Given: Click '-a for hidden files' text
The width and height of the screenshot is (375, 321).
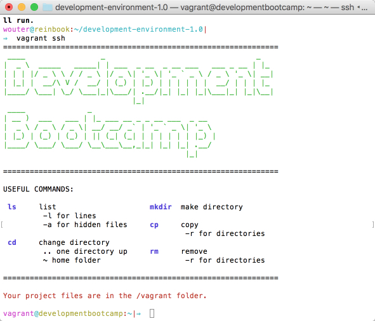Looking at the screenshot, I should pos(85,225).
